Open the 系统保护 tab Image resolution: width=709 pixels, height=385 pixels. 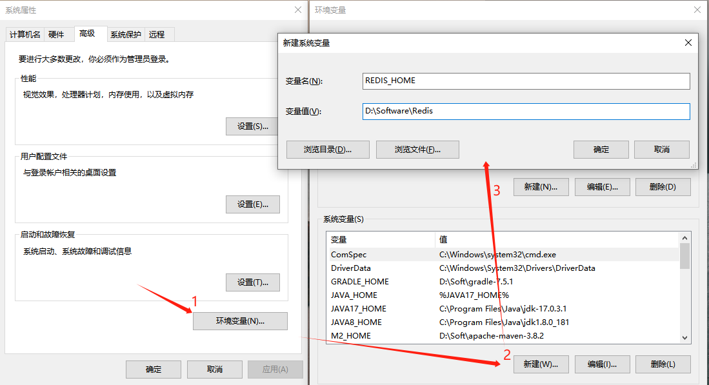click(126, 34)
